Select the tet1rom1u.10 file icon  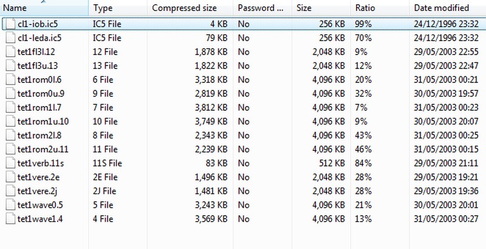10,121
